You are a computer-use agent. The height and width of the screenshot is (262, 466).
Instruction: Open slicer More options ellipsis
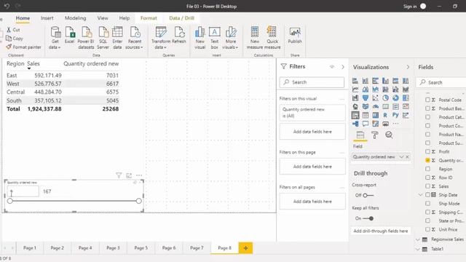pos(139,175)
